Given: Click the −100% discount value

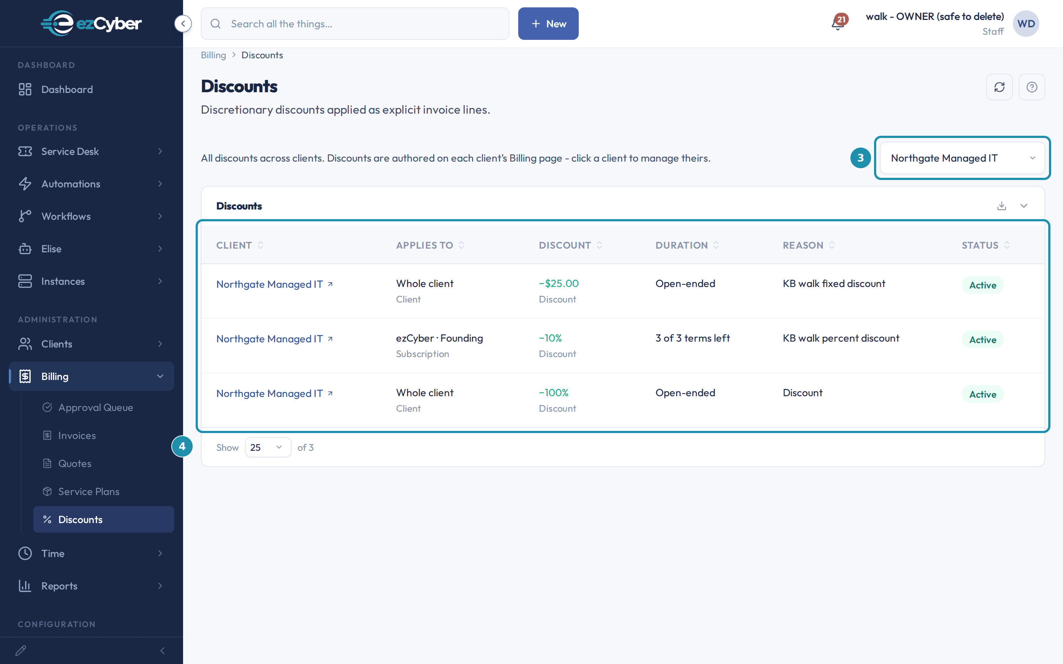Looking at the screenshot, I should click(x=554, y=392).
